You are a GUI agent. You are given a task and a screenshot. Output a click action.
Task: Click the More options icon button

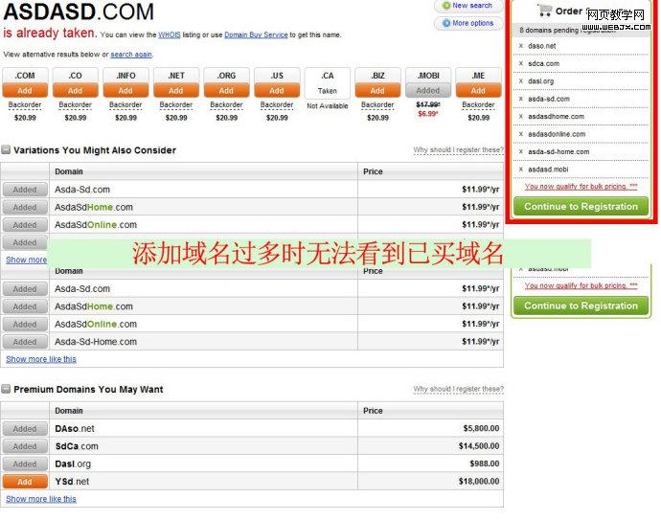pyautogui.click(x=444, y=23)
